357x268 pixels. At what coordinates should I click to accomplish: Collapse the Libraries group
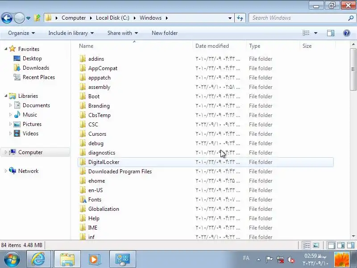pyautogui.click(x=6, y=96)
